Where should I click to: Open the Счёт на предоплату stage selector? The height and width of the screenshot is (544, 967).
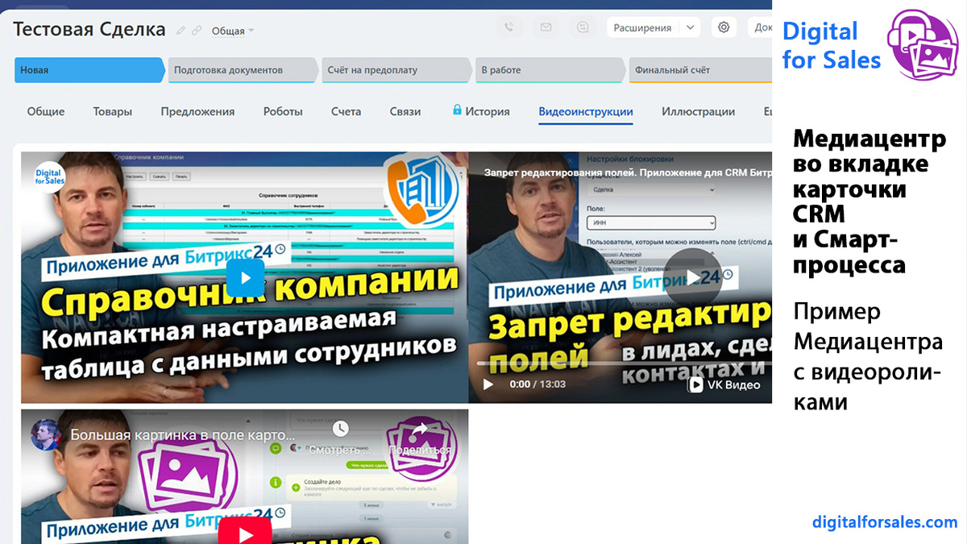(395, 70)
